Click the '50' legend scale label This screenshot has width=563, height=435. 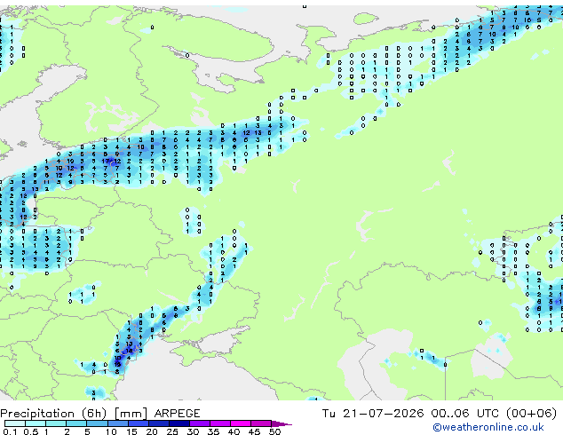[x=274, y=431]
